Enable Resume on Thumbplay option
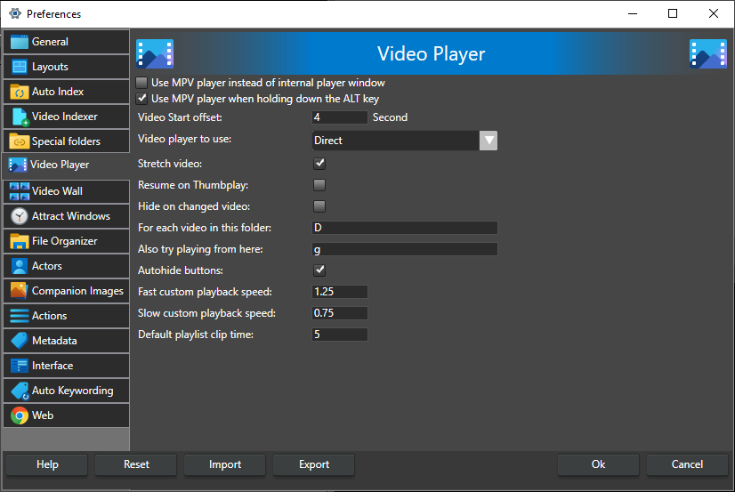 pyautogui.click(x=319, y=185)
